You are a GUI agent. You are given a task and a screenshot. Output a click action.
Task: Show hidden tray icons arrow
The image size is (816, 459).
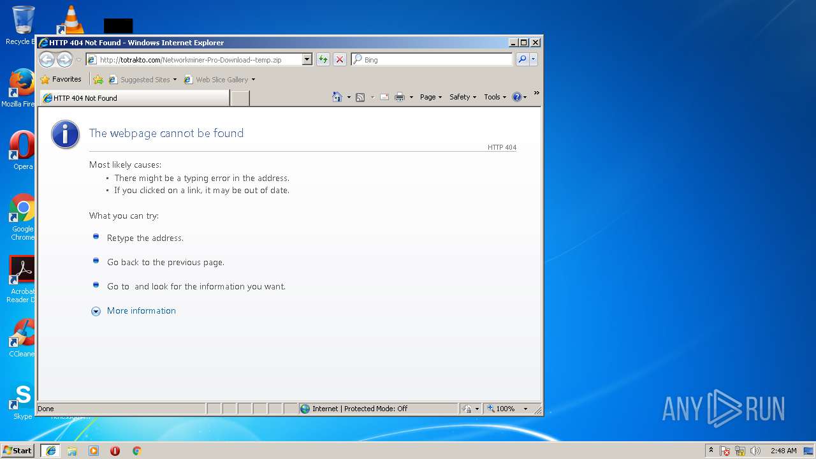pos(711,451)
